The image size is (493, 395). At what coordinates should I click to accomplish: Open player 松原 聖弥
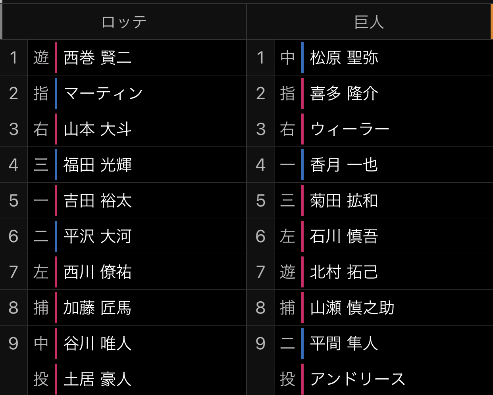pos(344,58)
